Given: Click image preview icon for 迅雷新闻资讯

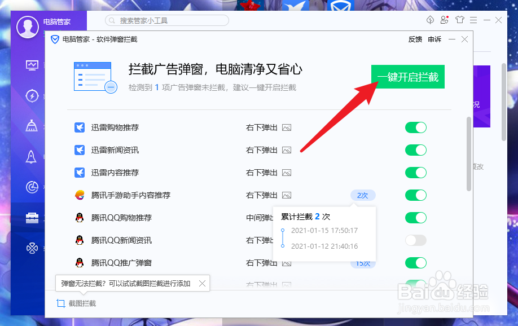Looking at the screenshot, I should 287,150.
